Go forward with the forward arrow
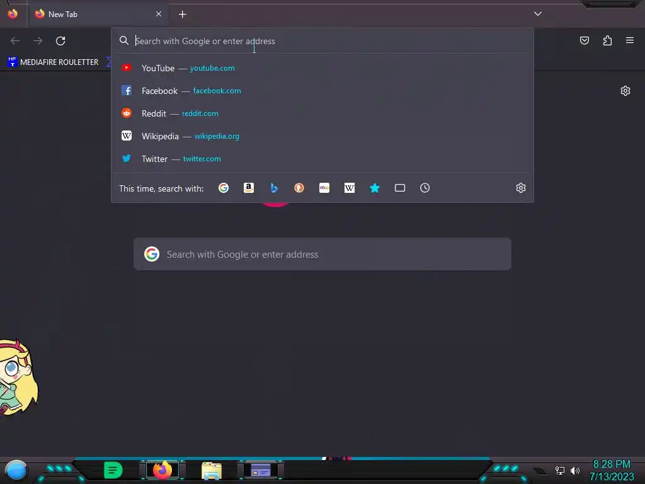The image size is (645, 484). click(x=38, y=41)
